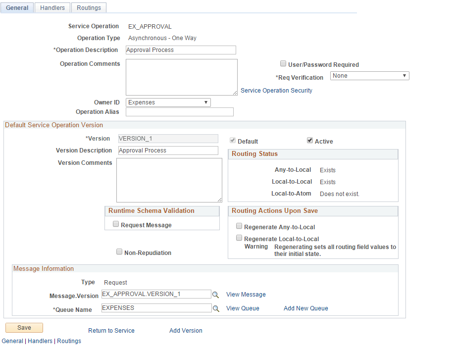Open lookup magnifier for Message.Version
Image resolution: width=453 pixels, height=353 pixels.
215,295
